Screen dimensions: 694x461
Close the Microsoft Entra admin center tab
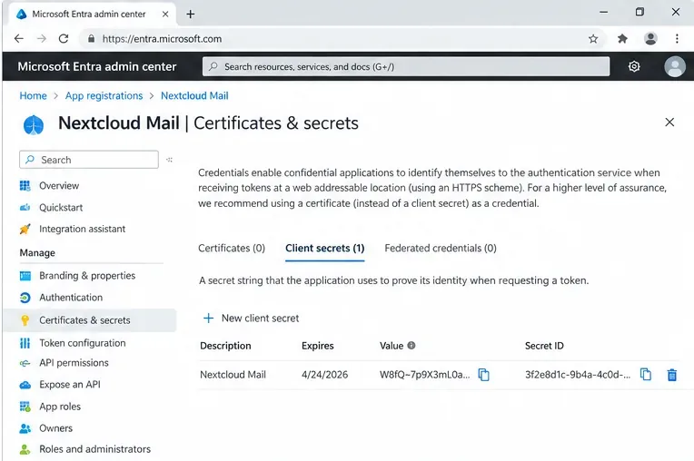point(165,15)
